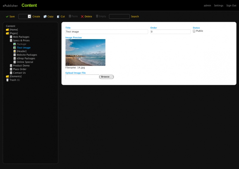Click the Empty trash icon in toolbar

coord(97,16)
